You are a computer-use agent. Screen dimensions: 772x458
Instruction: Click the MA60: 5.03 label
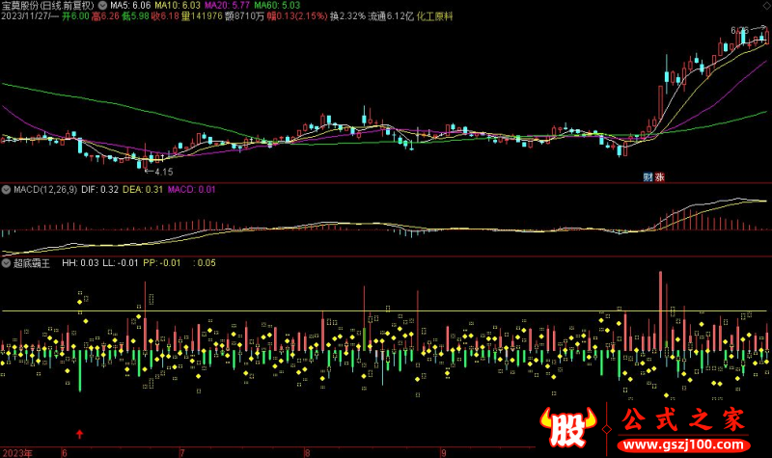click(277, 6)
